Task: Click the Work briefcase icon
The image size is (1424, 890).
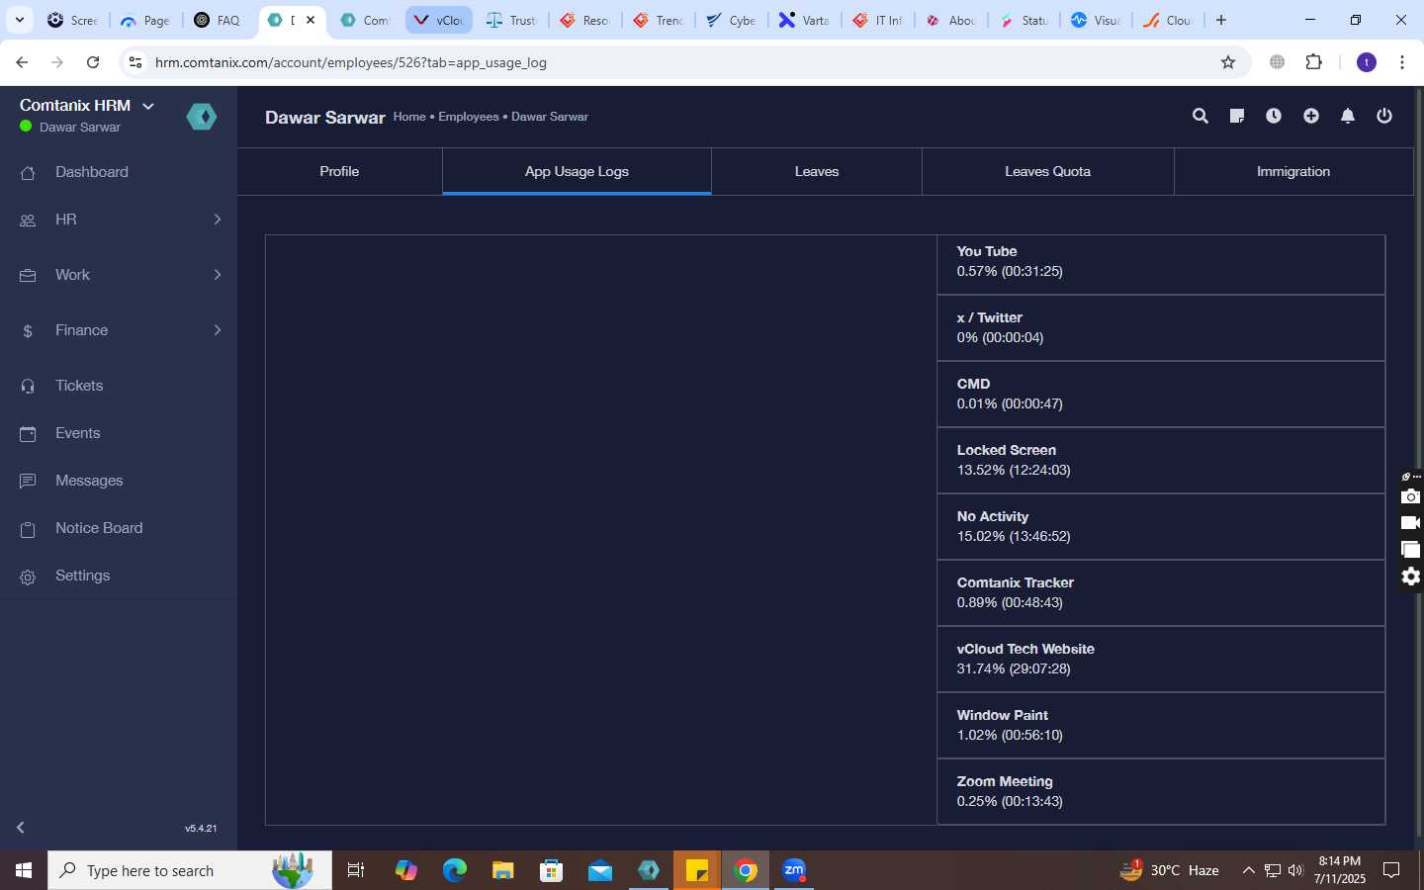Action: coord(28,276)
